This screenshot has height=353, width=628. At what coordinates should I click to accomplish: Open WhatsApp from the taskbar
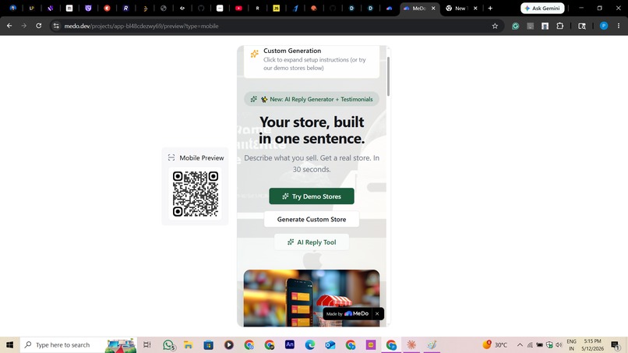tap(168, 344)
